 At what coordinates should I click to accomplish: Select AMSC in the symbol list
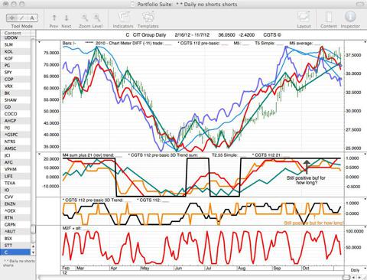[x=16, y=148]
